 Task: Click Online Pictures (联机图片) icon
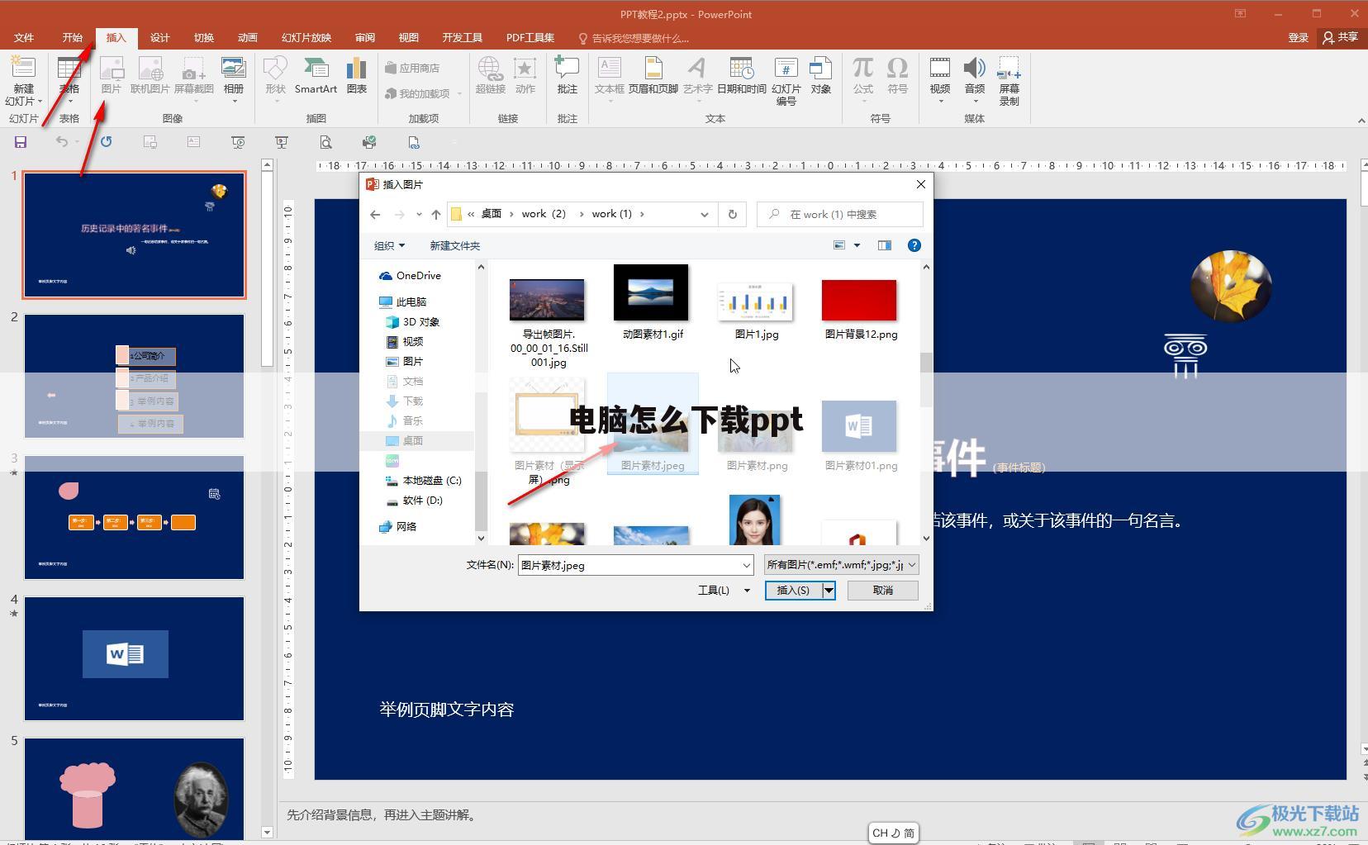coord(150,76)
